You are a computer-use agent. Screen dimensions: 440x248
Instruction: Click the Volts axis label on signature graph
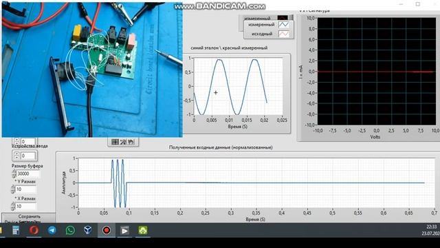[x=375, y=137]
